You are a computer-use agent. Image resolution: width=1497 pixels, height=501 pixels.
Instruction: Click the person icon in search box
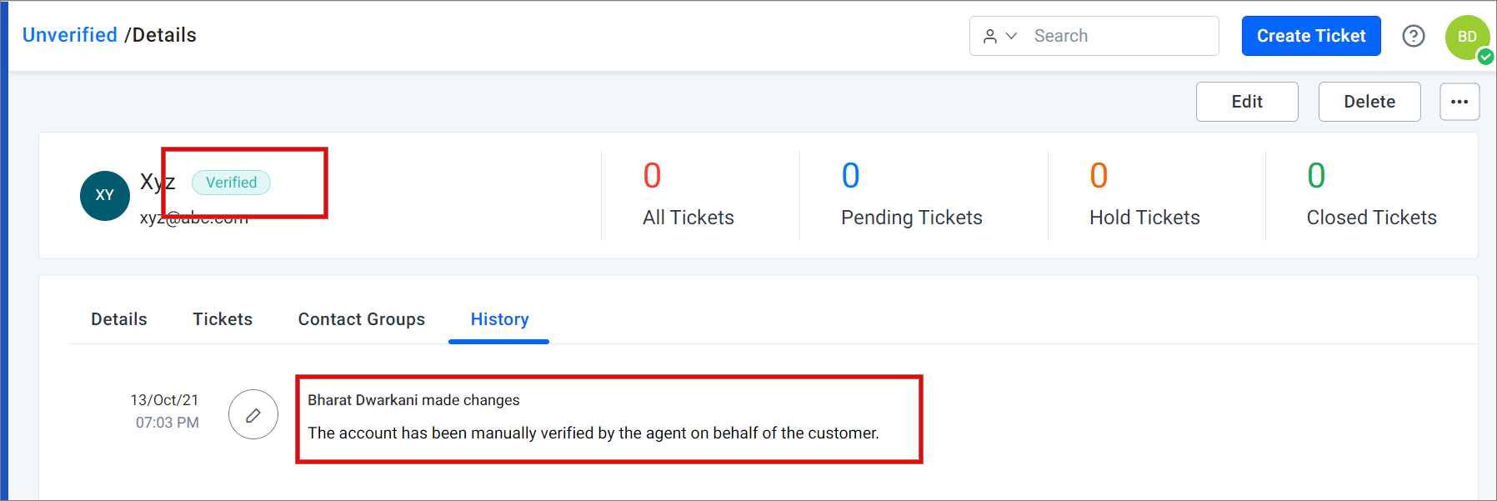[x=989, y=36]
